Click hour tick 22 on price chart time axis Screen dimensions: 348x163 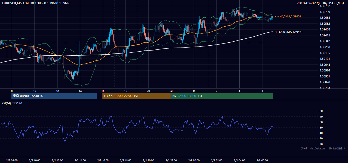coord(171,91)
